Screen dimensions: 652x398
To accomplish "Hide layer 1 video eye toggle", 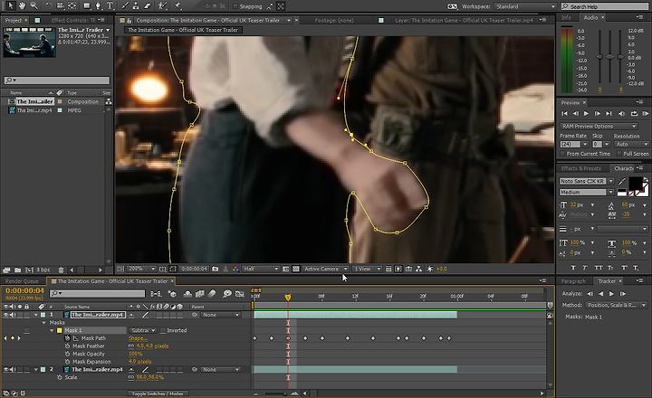I will [x=5, y=315].
